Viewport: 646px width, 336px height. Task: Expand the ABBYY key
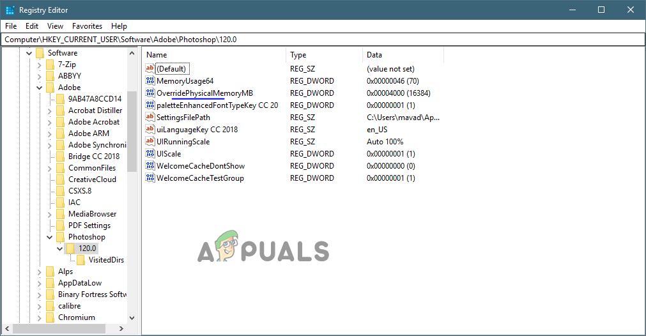pos(39,76)
